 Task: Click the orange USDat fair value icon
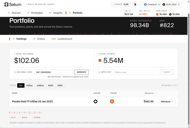coord(157,15)
